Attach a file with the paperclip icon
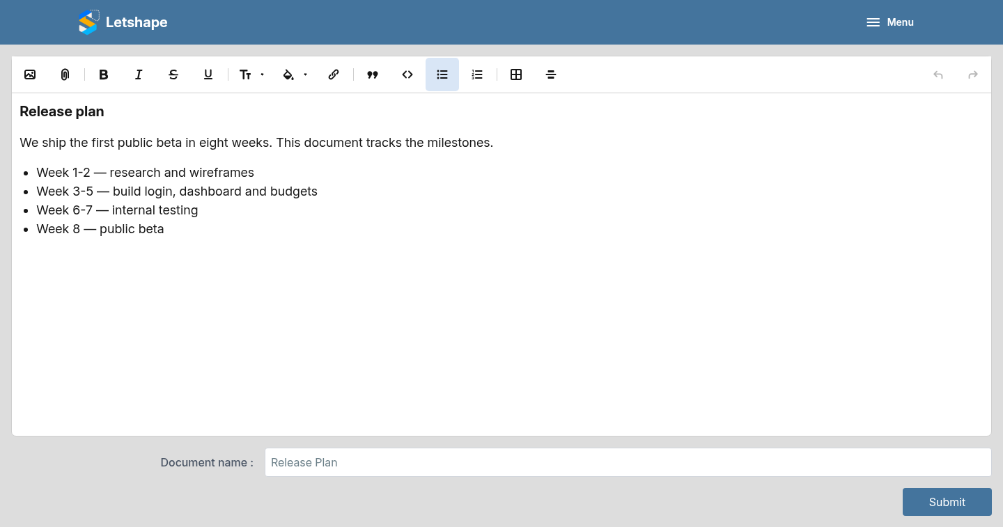The image size is (1003, 527). coord(65,74)
